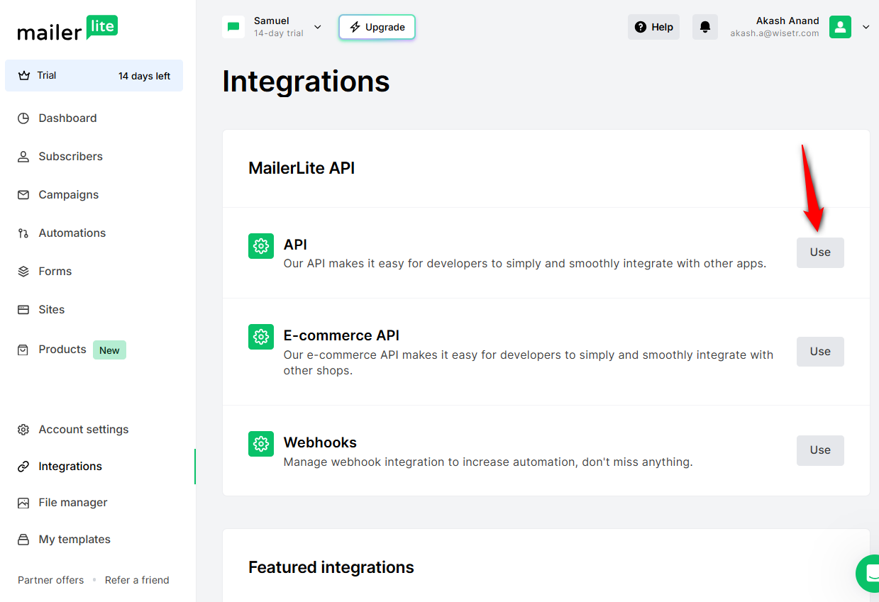The image size is (879, 602).
Task: Click the Sites card icon
Action: pos(23,310)
